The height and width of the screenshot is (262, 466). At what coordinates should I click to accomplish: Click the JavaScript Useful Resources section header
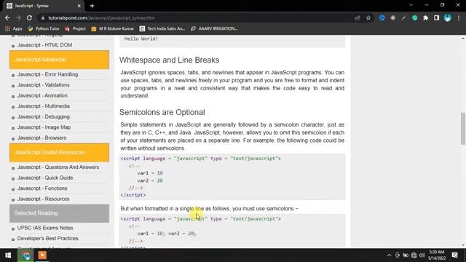pyautogui.click(x=59, y=152)
